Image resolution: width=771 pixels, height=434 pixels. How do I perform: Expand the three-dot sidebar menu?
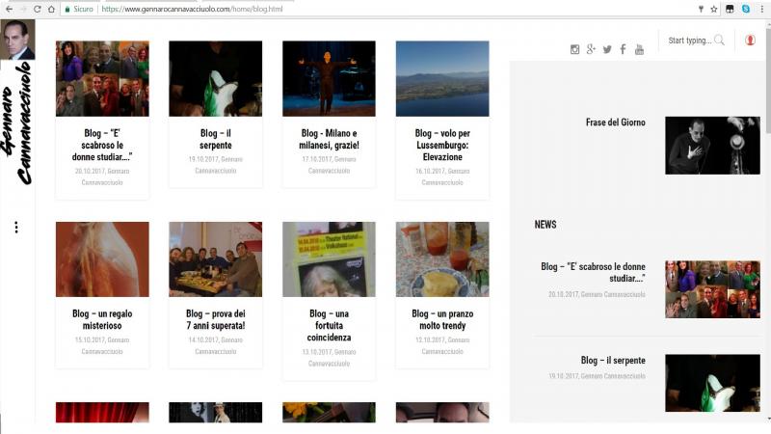[x=15, y=228]
